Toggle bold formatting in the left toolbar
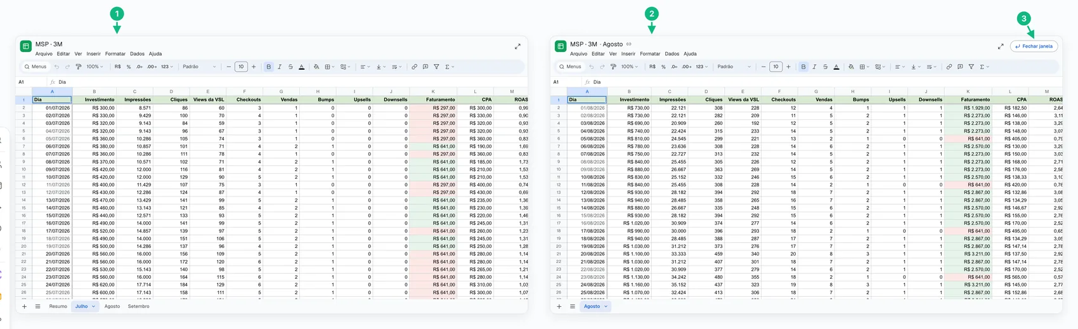 click(269, 67)
